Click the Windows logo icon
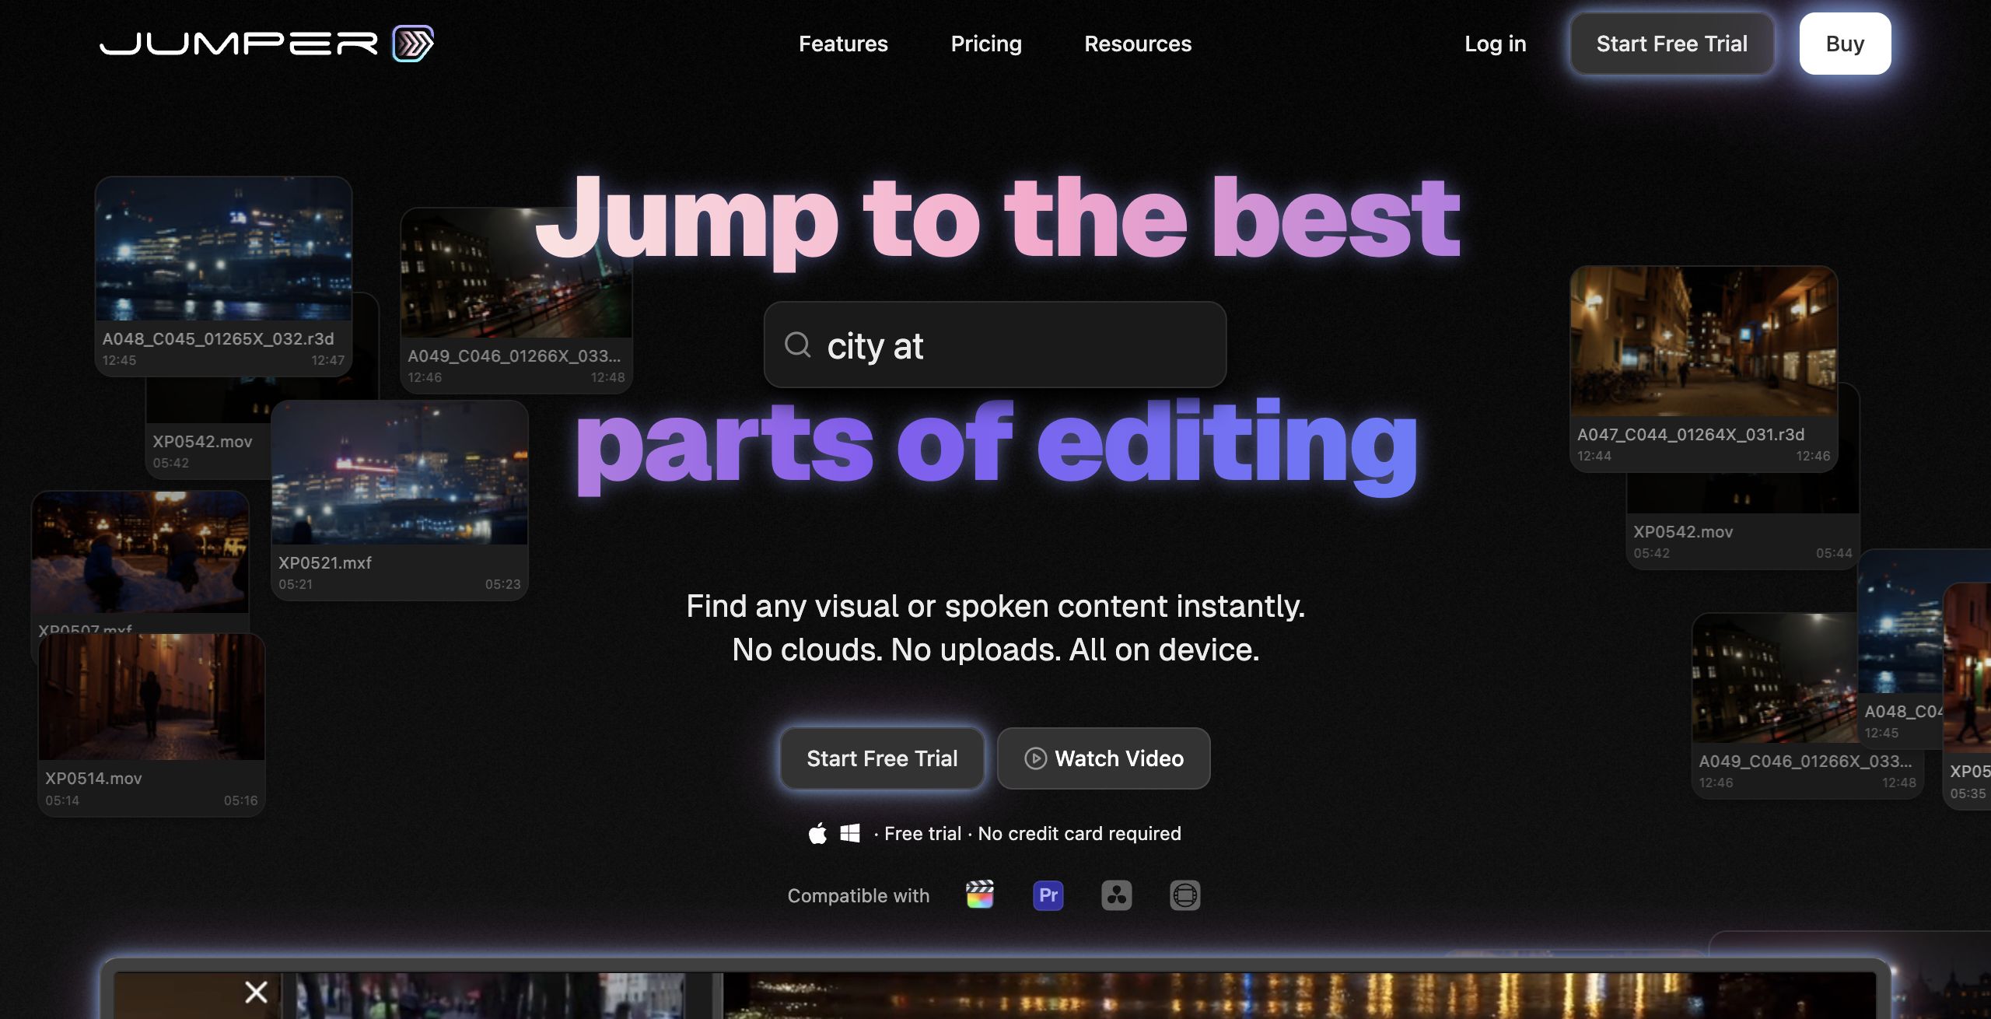 point(850,833)
